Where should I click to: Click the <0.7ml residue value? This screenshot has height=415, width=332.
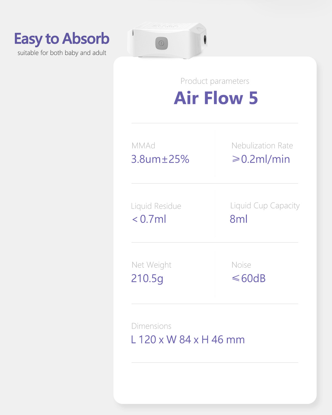[149, 219]
